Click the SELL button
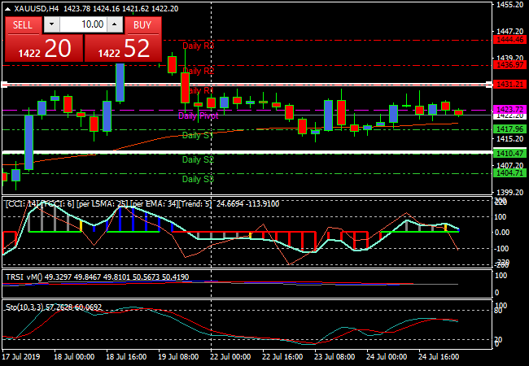529x366 pixels. click(x=23, y=25)
